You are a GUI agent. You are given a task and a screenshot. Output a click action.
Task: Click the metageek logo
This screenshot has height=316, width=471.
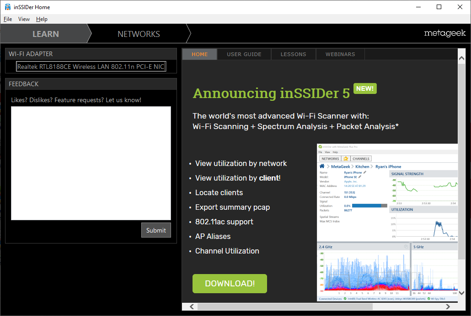click(444, 33)
